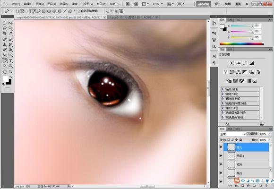Add a Brightness/Contrast adjustment
The width and height of the screenshot is (274, 189).
[232, 63]
